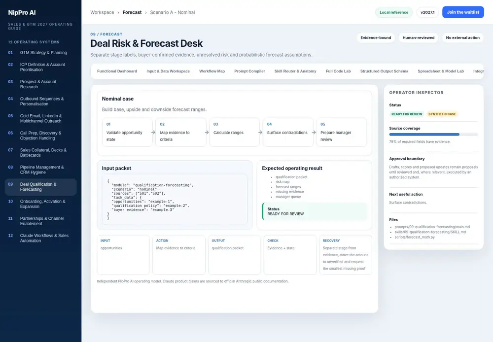The width and height of the screenshot is (493, 342).
Task: Click Scenario A - Nominal breadcrumb
Action: pyautogui.click(x=172, y=12)
